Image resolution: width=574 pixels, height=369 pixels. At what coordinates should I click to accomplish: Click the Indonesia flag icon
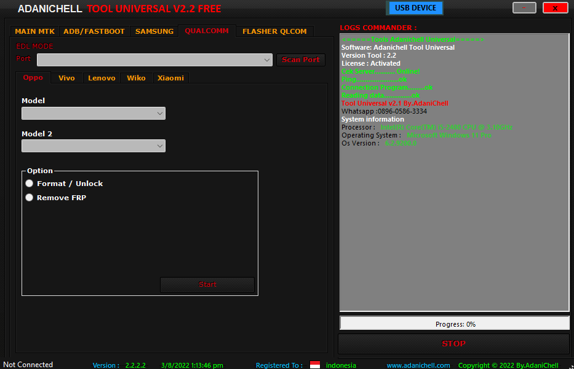314,364
